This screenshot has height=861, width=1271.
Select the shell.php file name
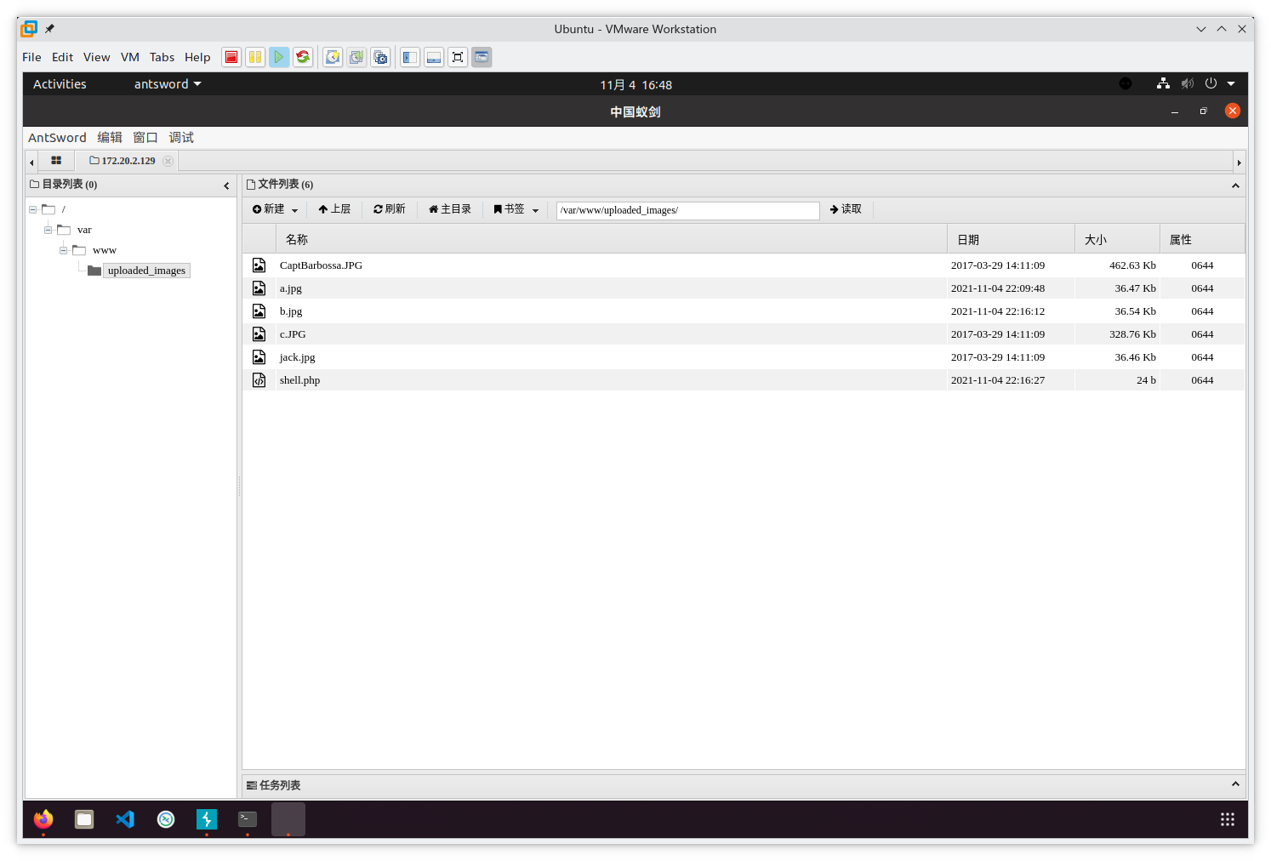pos(299,380)
